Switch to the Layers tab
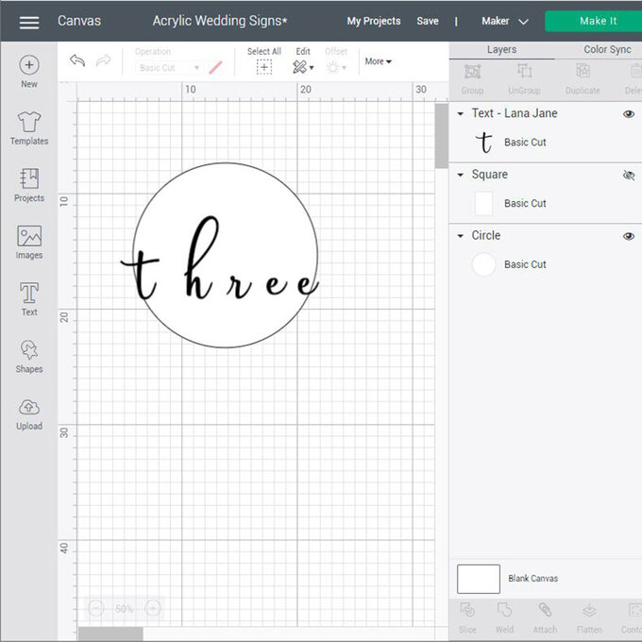642x642 pixels. [501, 49]
